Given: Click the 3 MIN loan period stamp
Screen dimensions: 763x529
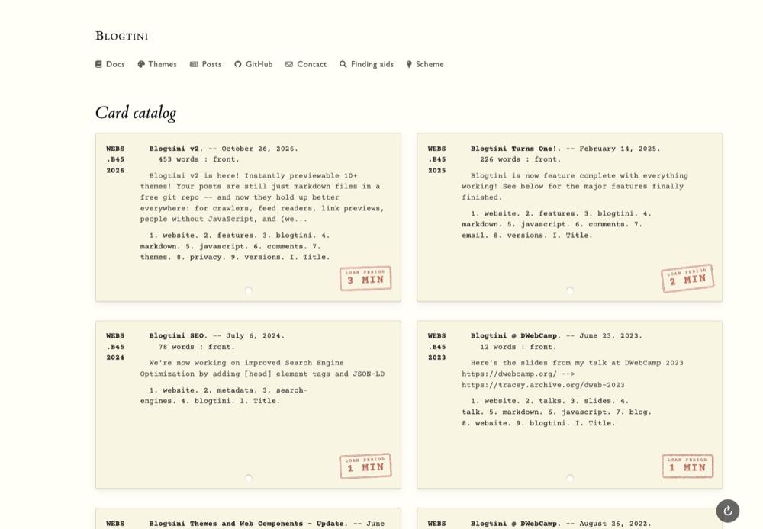Looking at the screenshot, I should tap(365, 278).
